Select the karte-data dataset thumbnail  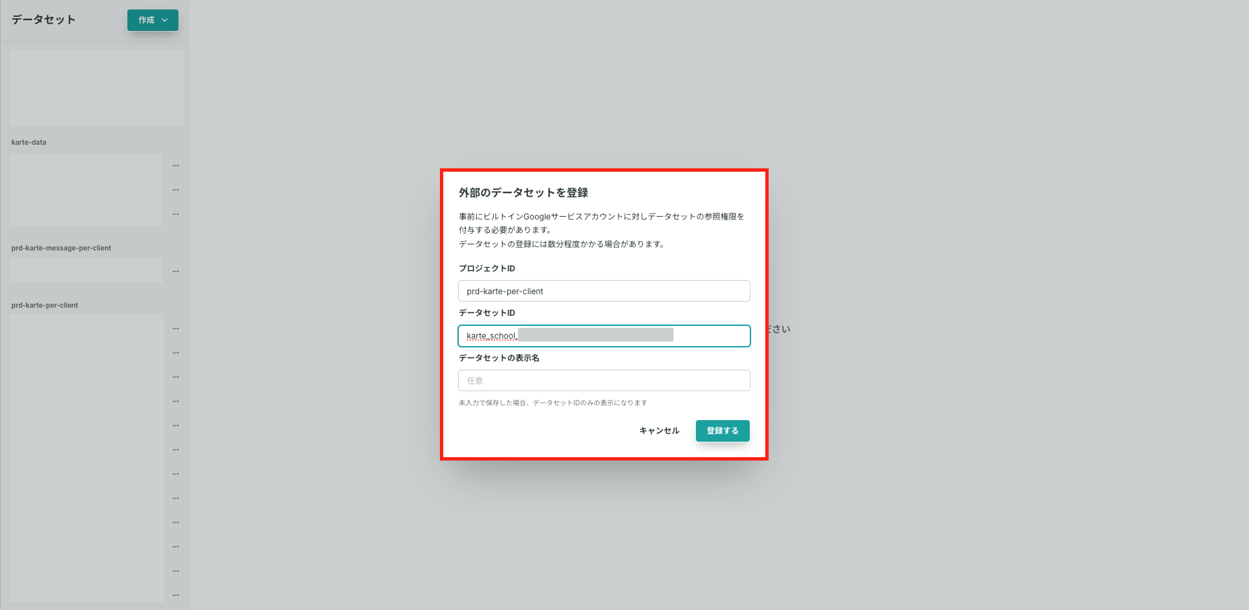pos(86,189)
